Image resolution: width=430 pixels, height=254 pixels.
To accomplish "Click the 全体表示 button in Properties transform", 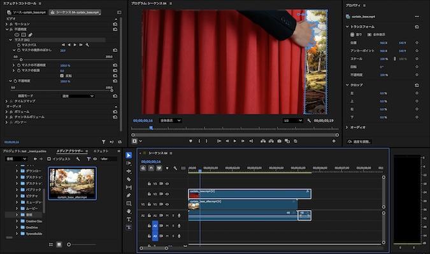I will pos(377,34).
